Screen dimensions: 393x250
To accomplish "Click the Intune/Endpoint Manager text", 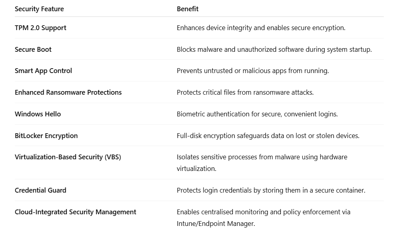I will pos(216,224).
